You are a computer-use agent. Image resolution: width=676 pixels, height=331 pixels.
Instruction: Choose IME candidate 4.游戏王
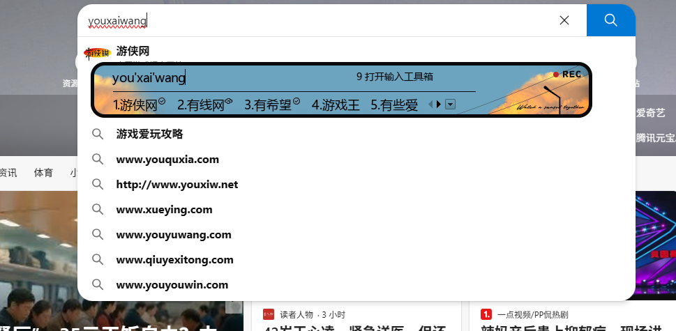pyautogui.click(x=336, y=105)
